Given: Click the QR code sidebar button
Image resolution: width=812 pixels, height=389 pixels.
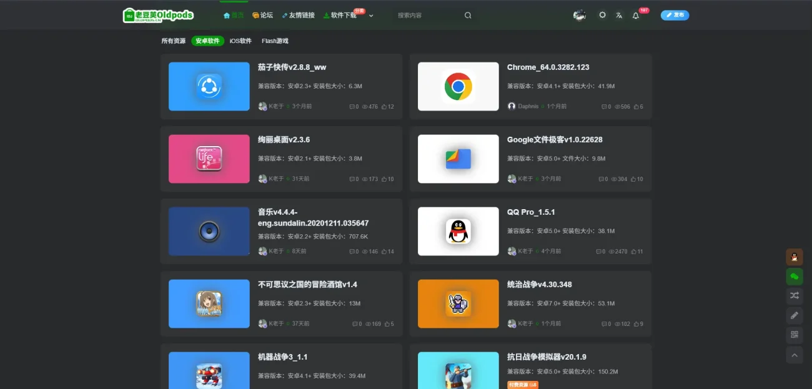Looking at the screenshot, I should pyautogui.click(x=795, y=335).
